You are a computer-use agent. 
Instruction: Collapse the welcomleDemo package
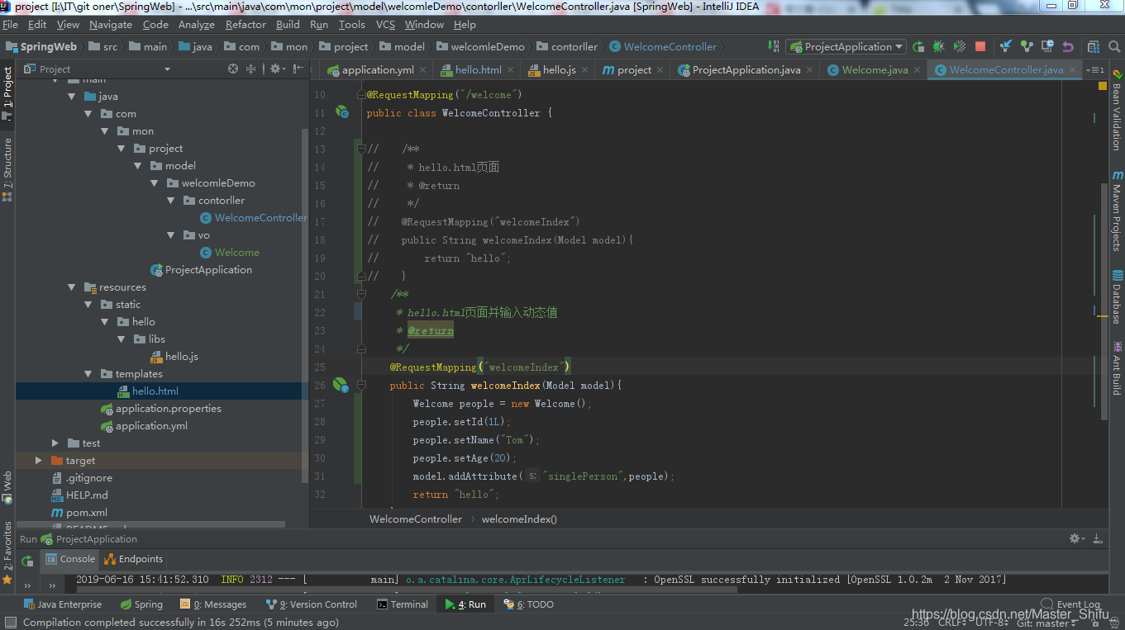(x=155, y=183)
